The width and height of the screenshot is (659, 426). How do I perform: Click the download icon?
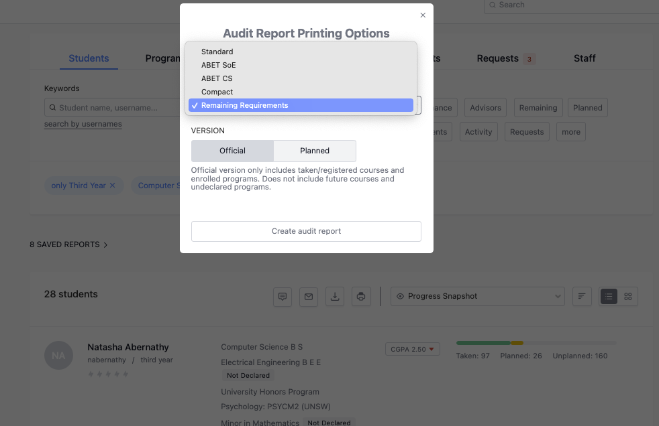(335, 297)
